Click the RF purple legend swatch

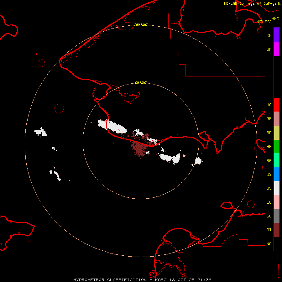[277, 35]
